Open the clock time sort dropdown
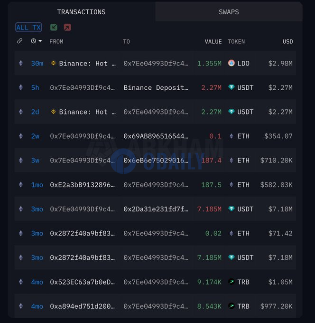 point(37,41)
